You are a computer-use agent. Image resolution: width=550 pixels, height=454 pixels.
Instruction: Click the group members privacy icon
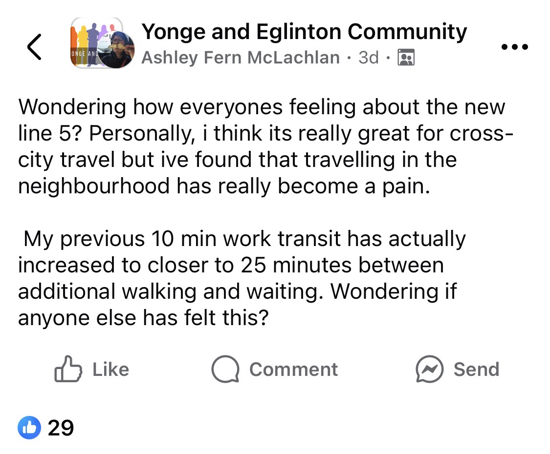(406, 58)
